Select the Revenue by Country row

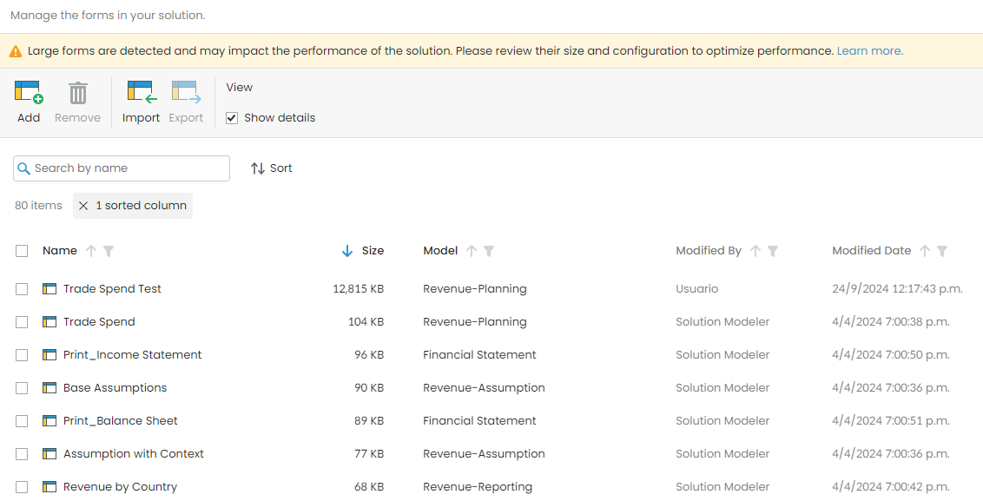(x=22, y=487)
